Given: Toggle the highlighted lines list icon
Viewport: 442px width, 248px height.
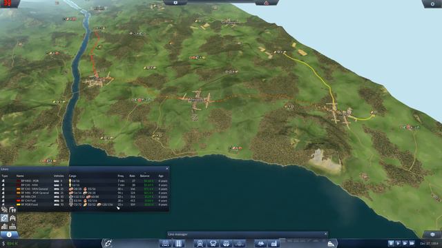Looking at the screenshot, I should click(x=5, y=218).
